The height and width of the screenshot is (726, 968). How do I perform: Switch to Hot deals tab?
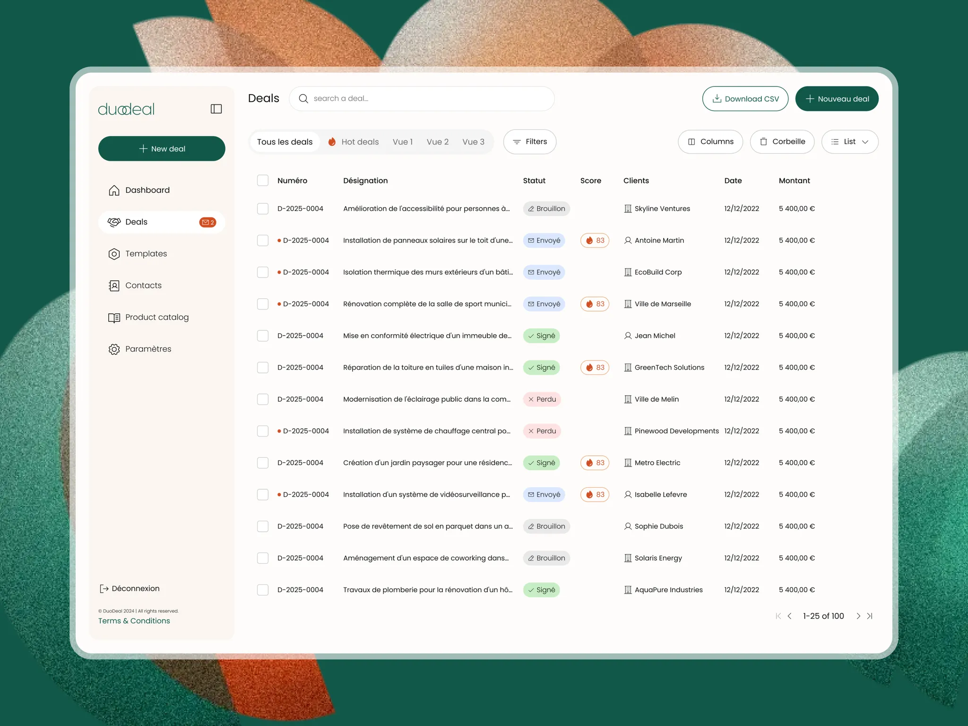pos(353,142)
